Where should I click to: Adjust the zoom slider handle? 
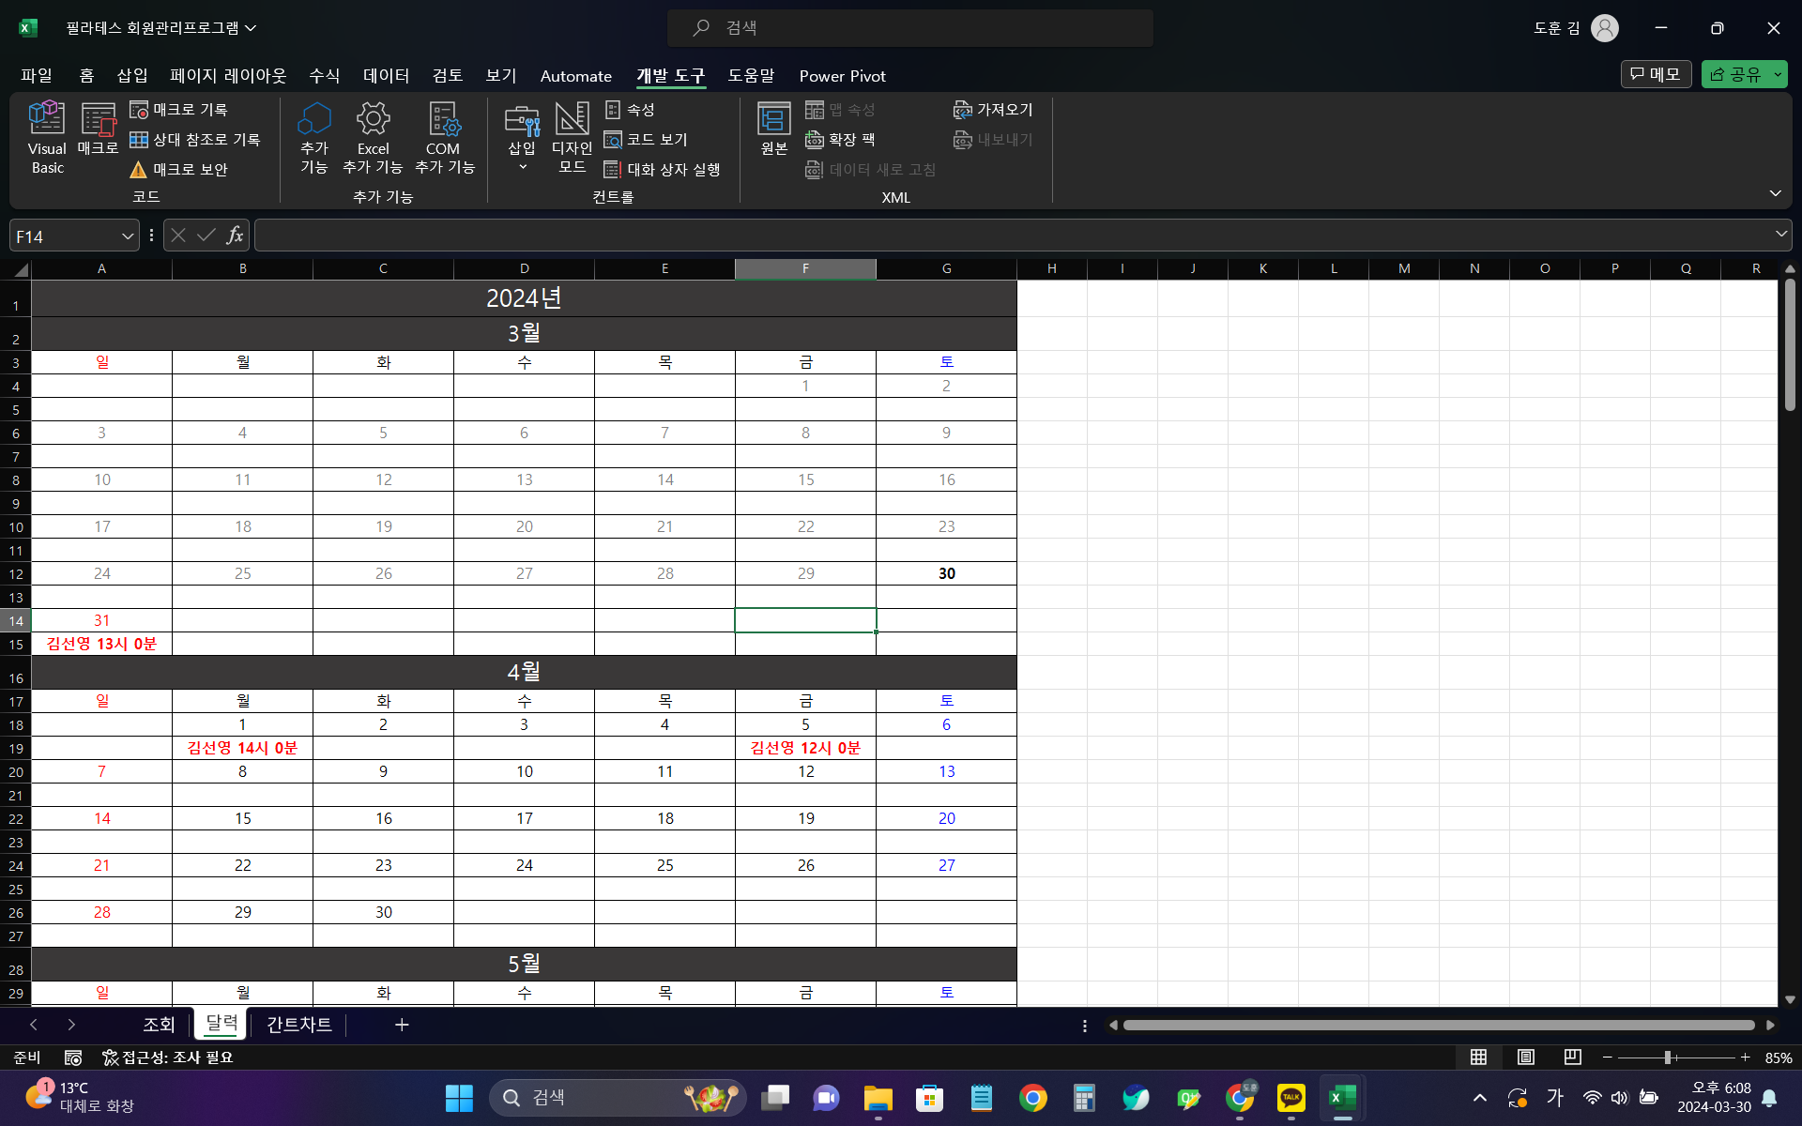[1668, 1058]
